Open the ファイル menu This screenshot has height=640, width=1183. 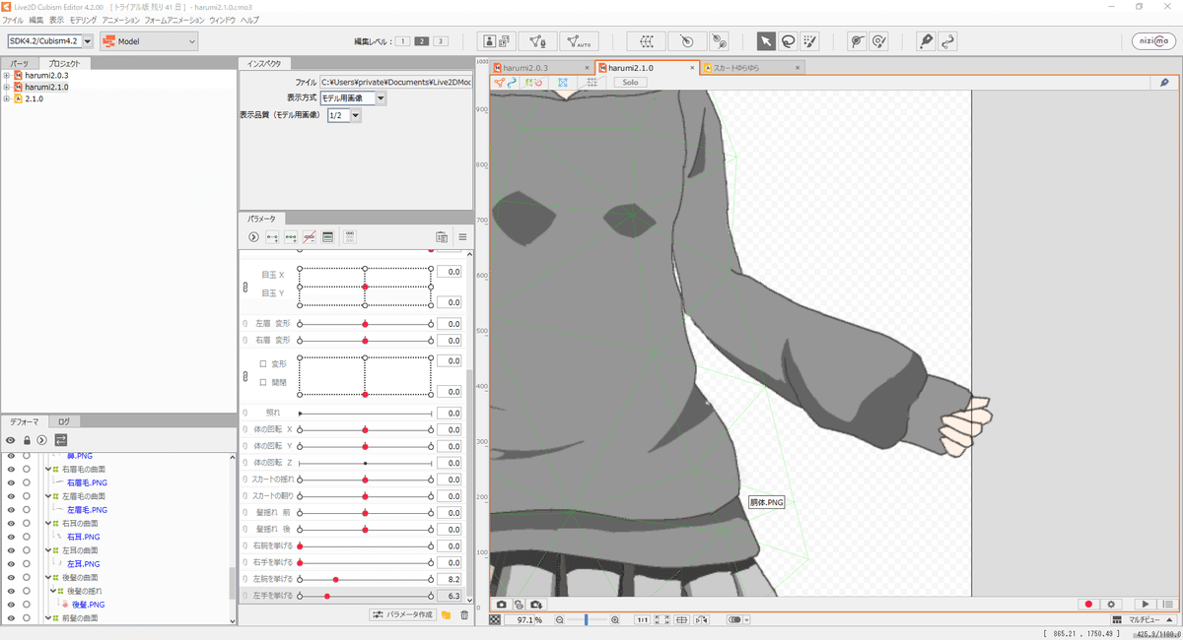(x=13, y=20)
